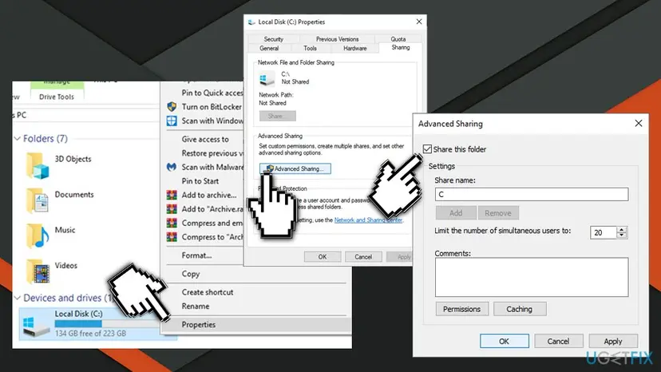Increase simultaneous users limit with up arrow

tap(621, 229)
